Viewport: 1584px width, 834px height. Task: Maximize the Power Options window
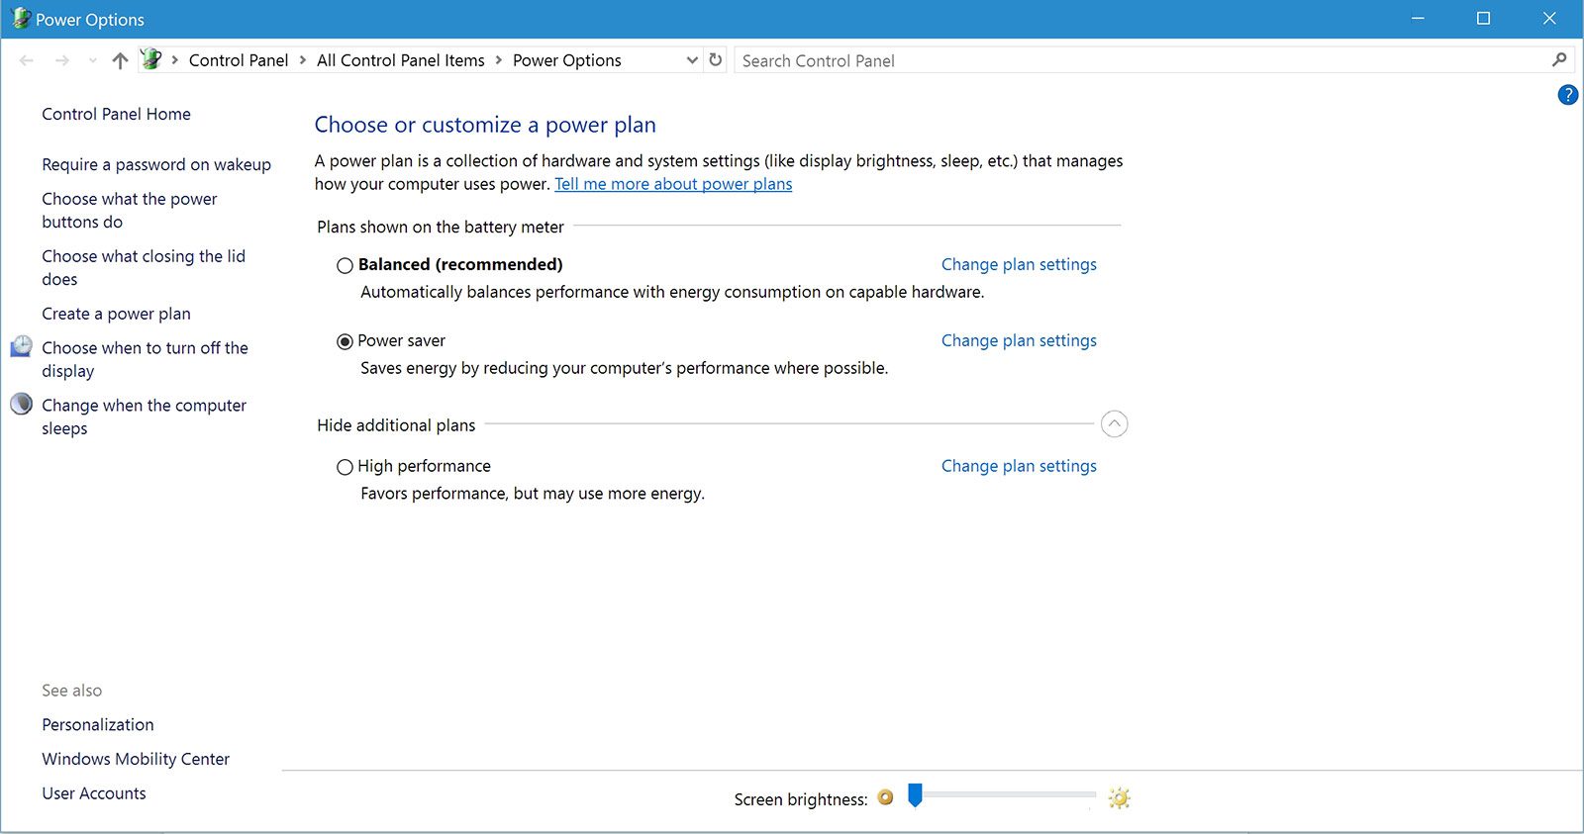(1483, 19)
